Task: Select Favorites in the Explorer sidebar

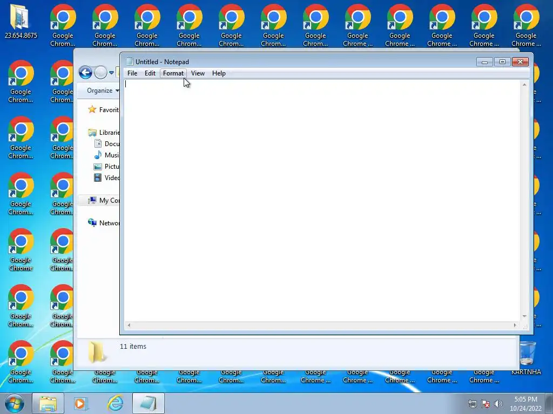Action: pyautogui.click(x=104, y=110)
